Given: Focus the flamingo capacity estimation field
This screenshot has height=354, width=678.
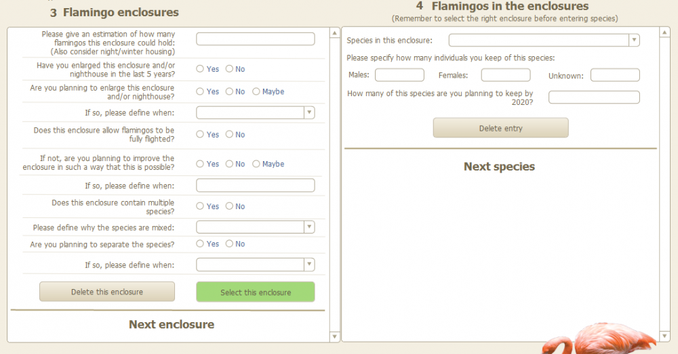Looking at the screenshot, I should coord(256,39).
